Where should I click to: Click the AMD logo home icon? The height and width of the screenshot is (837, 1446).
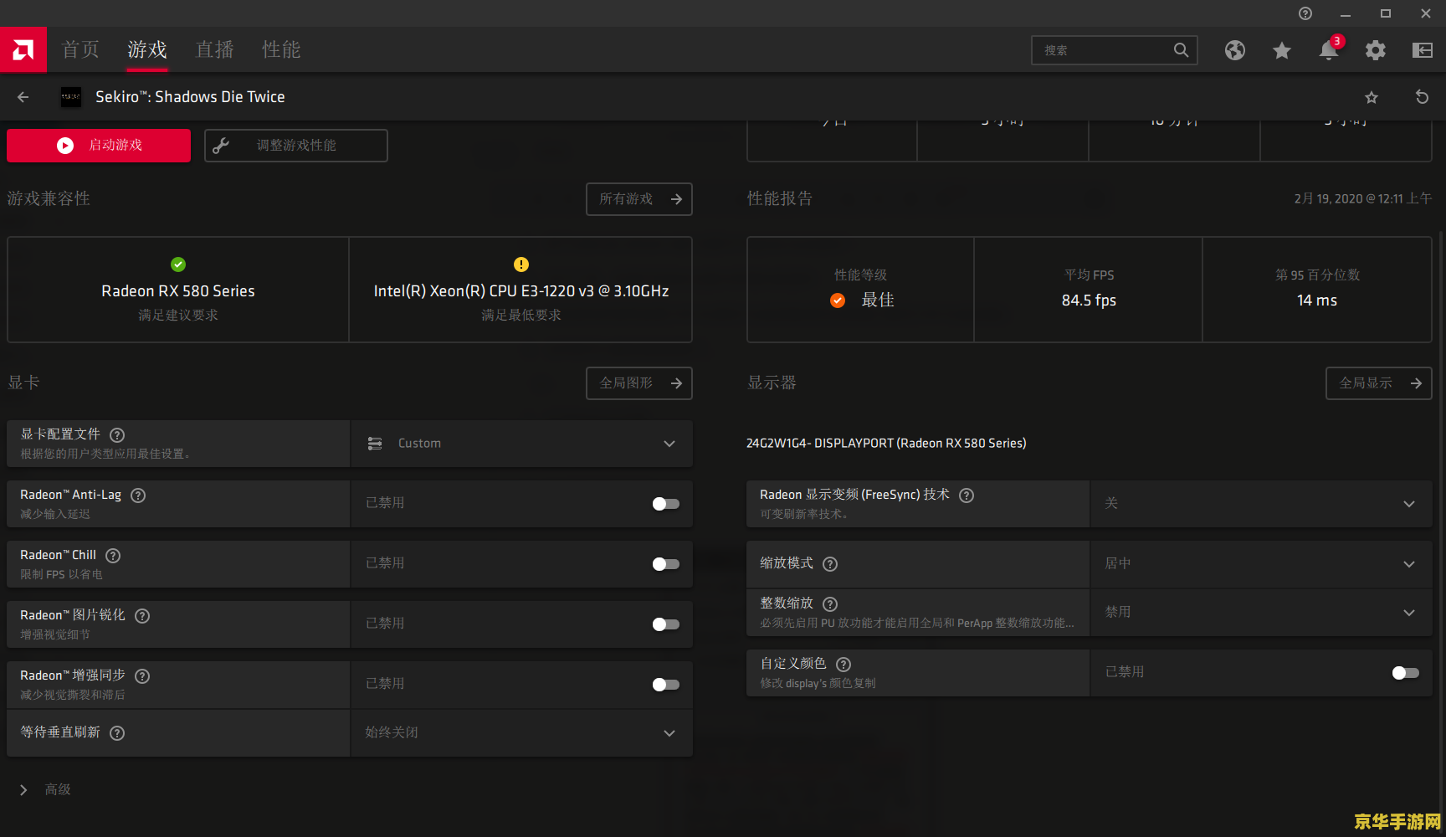[23, 49]
